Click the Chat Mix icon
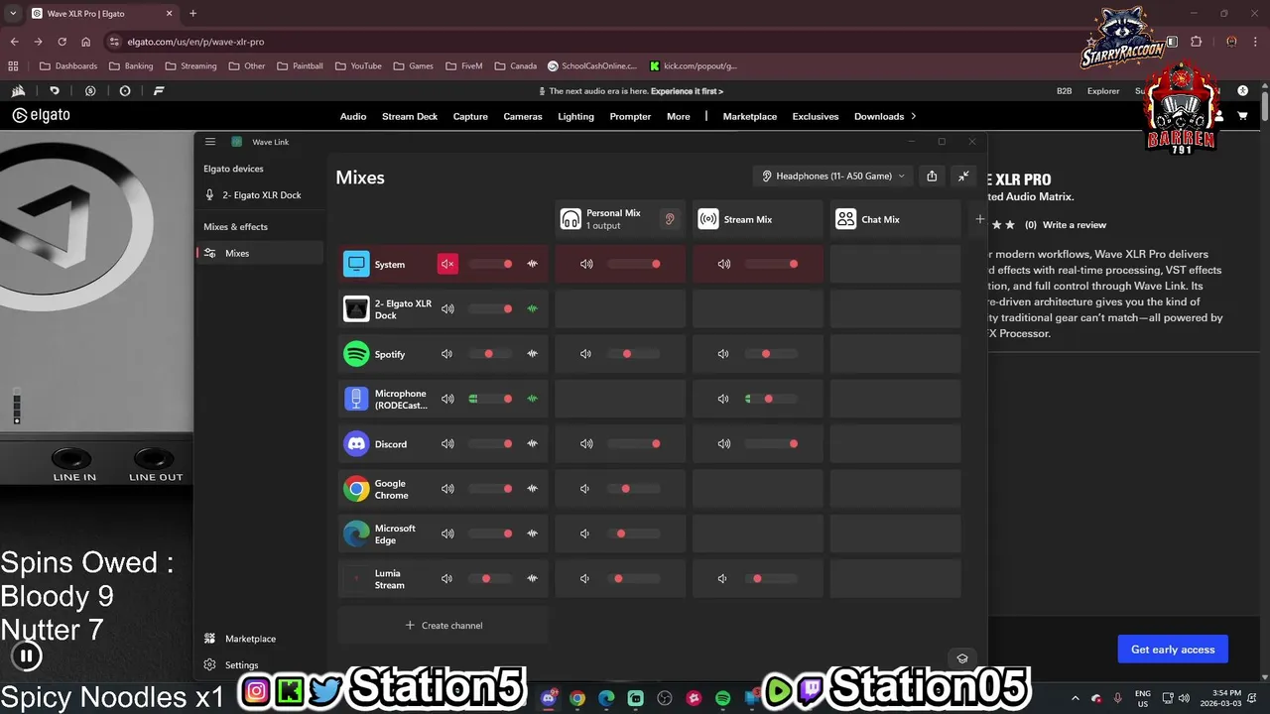The image size is (1270, 714). (845, 219)
